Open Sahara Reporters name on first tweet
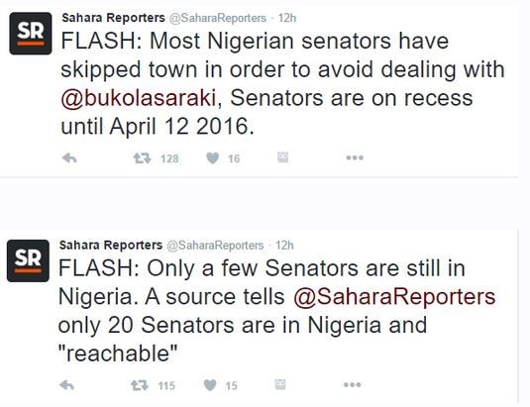Image resolution: width=530 pixels, height=407 pixels. 113,18
